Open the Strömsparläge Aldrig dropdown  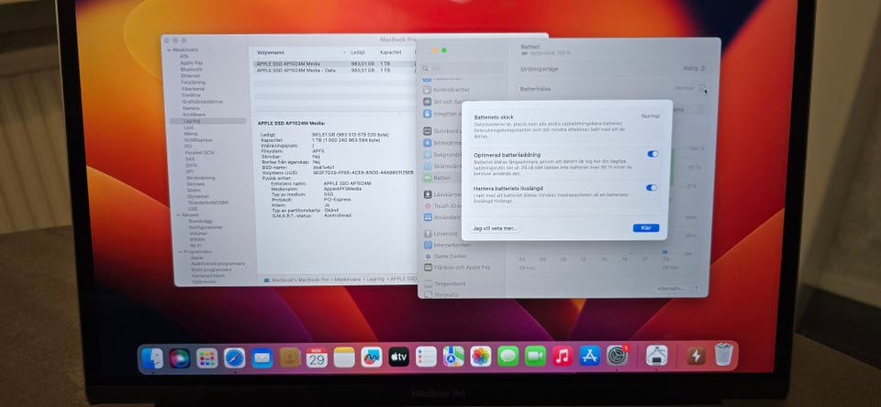(694, 68)
